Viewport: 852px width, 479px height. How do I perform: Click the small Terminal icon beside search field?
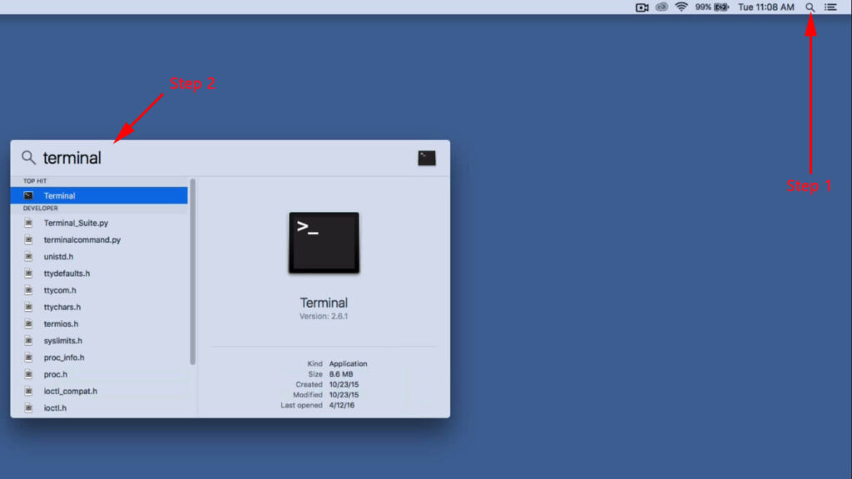[x=427, y=158]
